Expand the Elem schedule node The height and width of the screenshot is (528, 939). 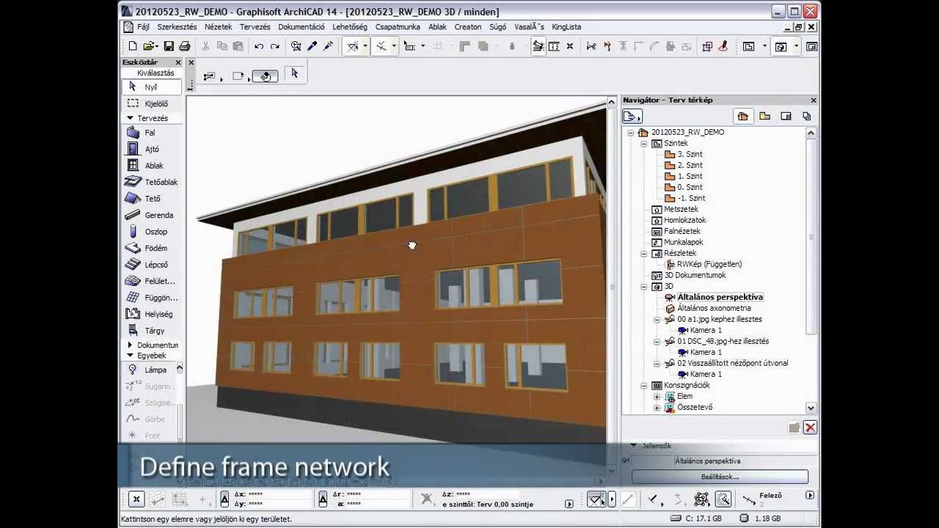point(657,397)
